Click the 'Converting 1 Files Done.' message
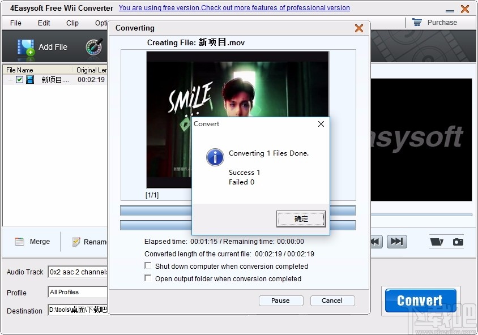This screenshot has height=335, width=478. click(x=268, y=153)
